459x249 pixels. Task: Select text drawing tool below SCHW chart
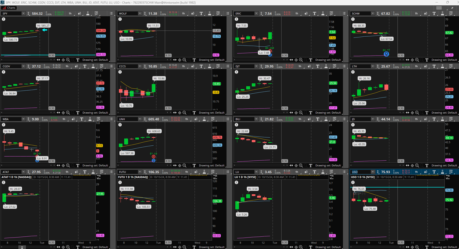click(x=428, y=60)
